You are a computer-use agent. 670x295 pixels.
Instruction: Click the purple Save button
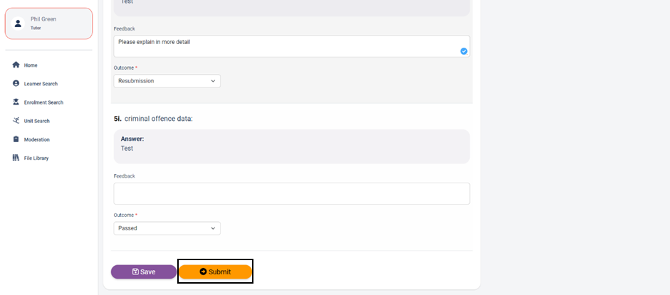point(144,272)
